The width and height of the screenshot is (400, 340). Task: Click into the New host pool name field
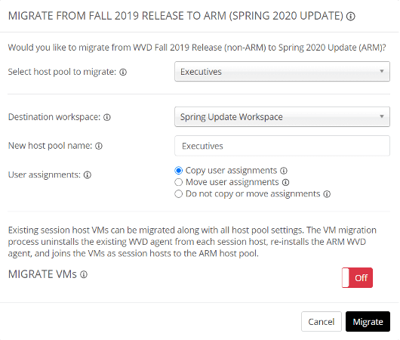click(282, 146)
